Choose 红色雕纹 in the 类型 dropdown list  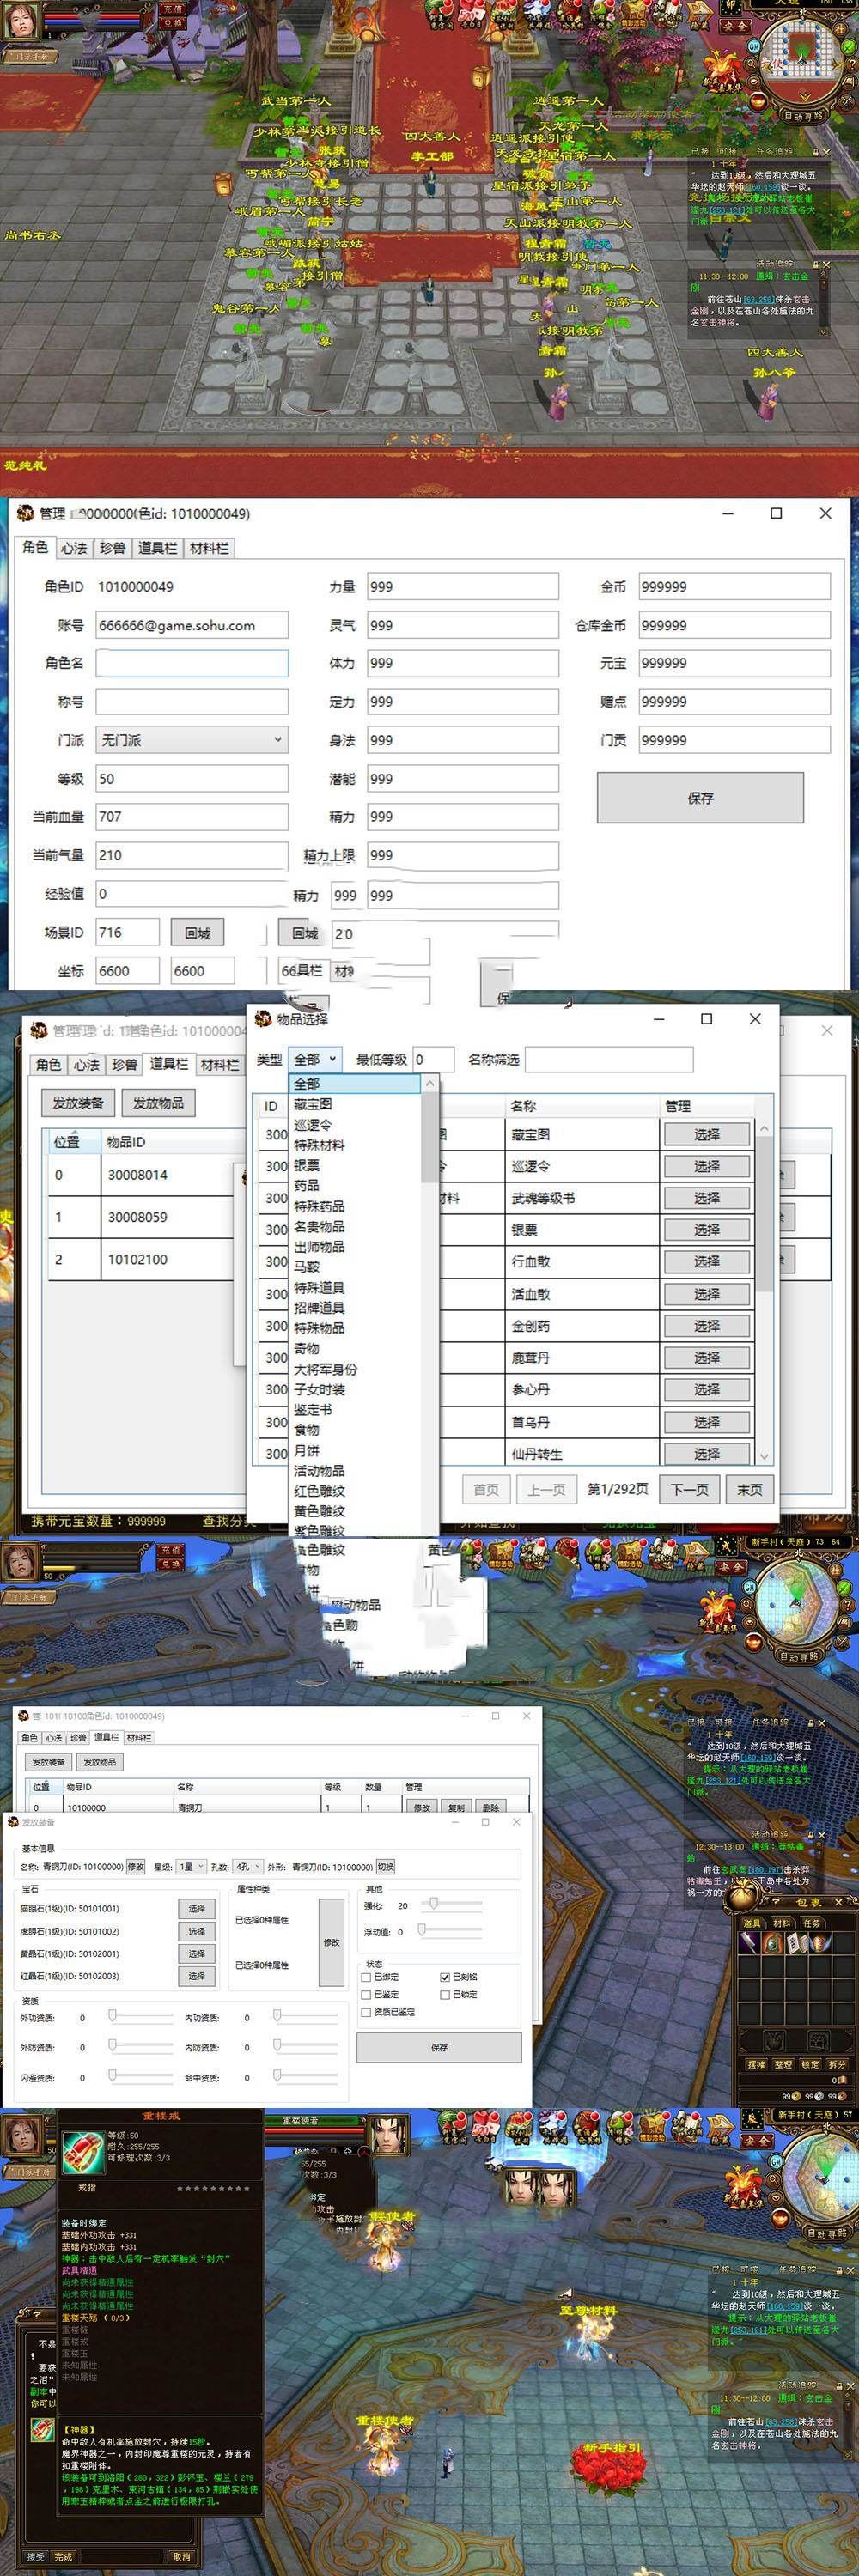[319, 1491]
